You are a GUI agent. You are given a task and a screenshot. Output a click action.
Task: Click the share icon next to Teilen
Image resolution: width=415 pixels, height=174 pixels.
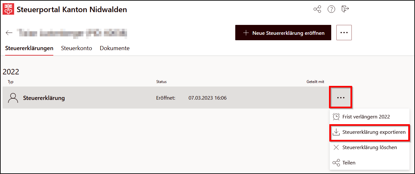[336, 163]
